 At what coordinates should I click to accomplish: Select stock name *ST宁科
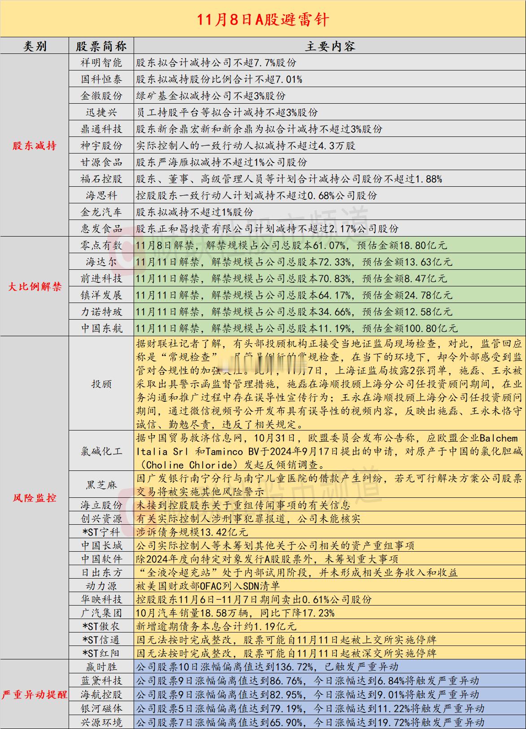101,532
